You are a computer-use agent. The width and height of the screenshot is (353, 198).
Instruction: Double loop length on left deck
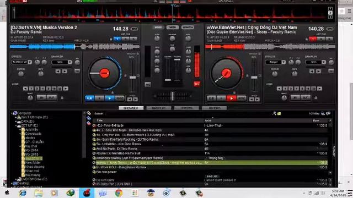tap(66, 89)
